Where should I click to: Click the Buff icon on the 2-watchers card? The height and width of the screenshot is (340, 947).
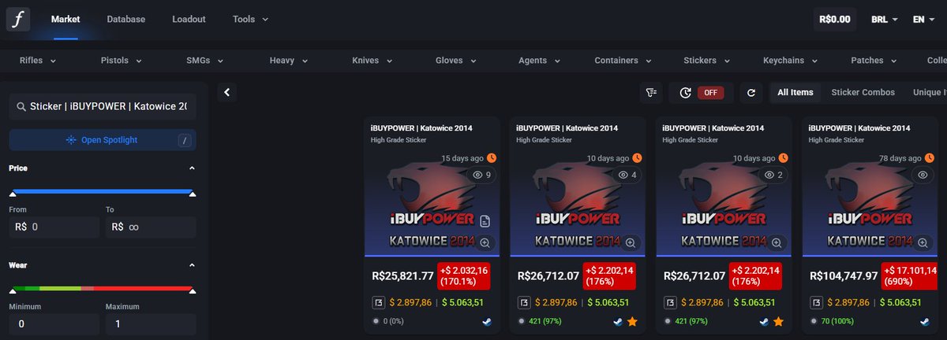click(x=670, y=301)
